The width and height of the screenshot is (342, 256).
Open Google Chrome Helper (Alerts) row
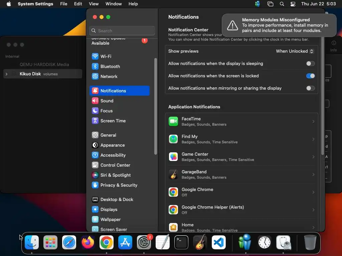pos(241,210)
